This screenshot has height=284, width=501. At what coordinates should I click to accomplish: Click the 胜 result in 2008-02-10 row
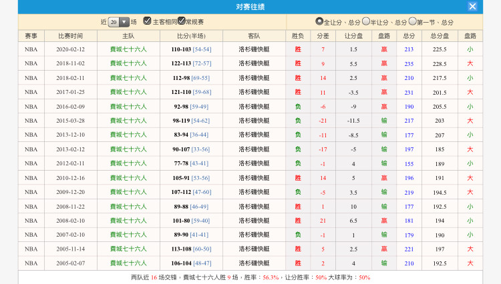pyautogui.click(x=298, y=221)
